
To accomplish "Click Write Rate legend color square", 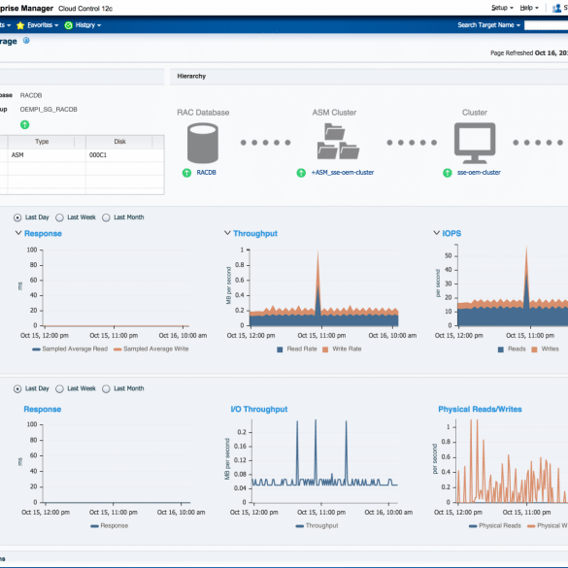I will tap(325, 350).
